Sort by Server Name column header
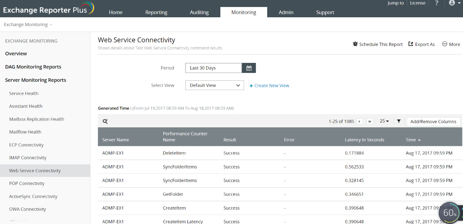 (116, 140)
